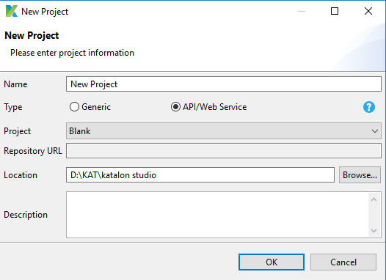Cancel the New Project dialog
386x280 pixels.
pos(343,262)
